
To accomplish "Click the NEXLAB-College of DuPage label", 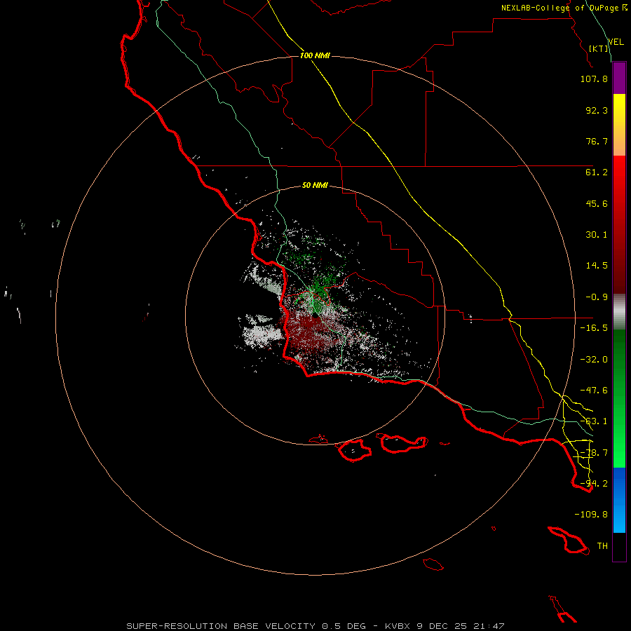I will tap(564, 8).
